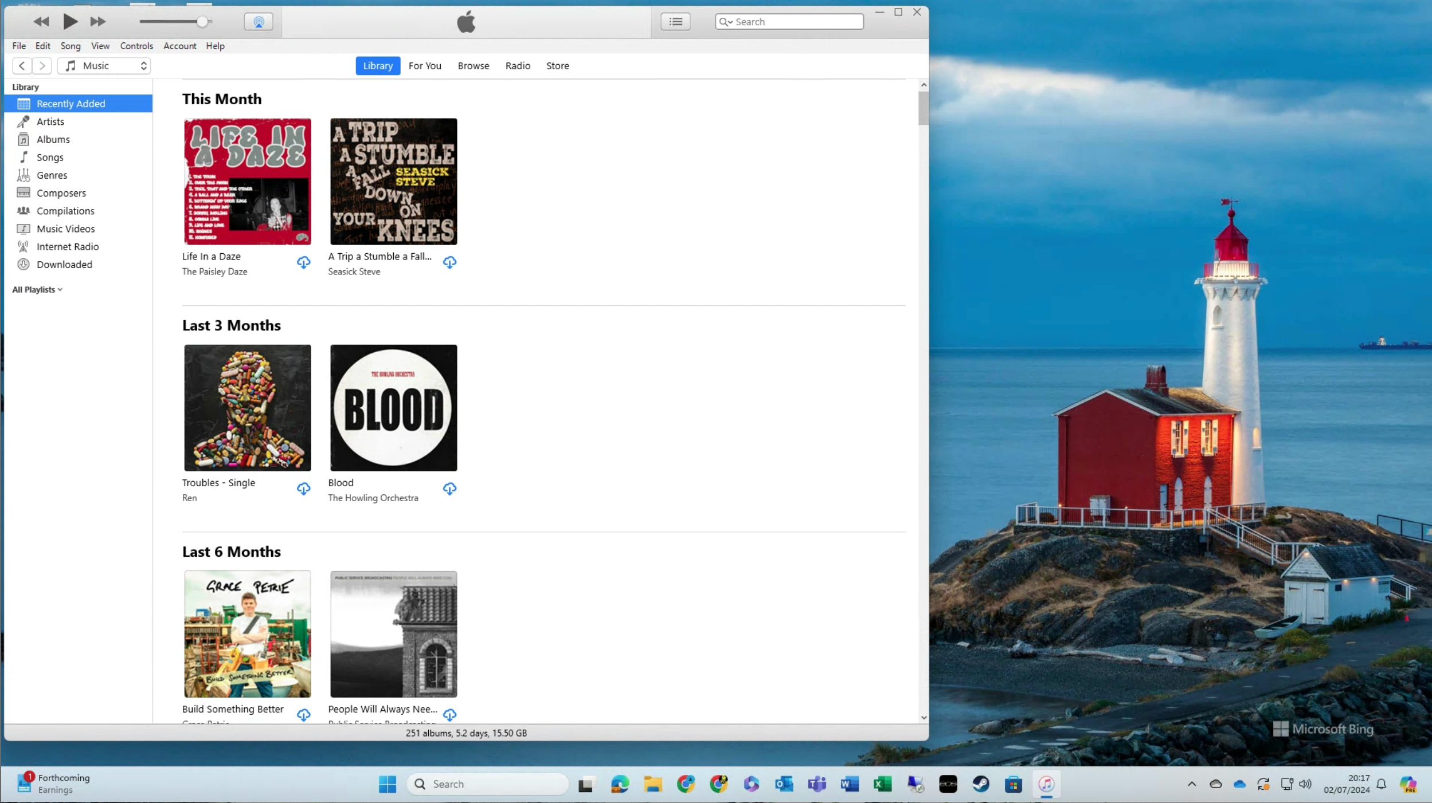This screenshot has height=803, width=1432.
Task: Skip to next track with fast-forward icon
Action: tap(98, 22)
